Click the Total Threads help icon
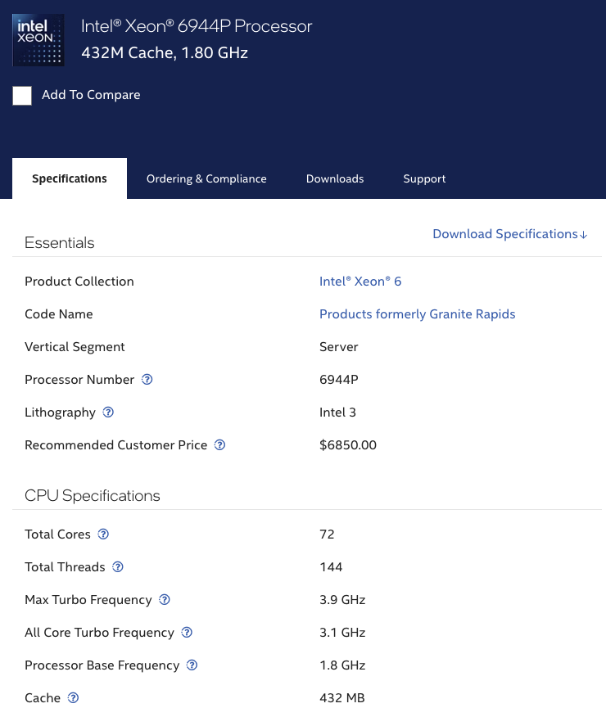Image resolution: width=606 pixels, height=717 pixels. tap(118, 567)
